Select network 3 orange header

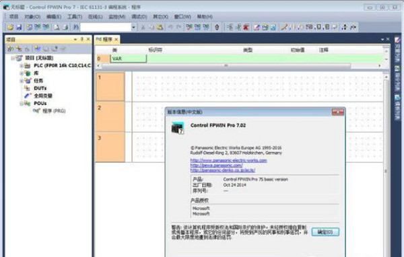110,147
